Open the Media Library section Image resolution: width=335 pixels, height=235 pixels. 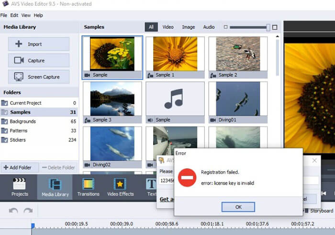coord(55,187)
